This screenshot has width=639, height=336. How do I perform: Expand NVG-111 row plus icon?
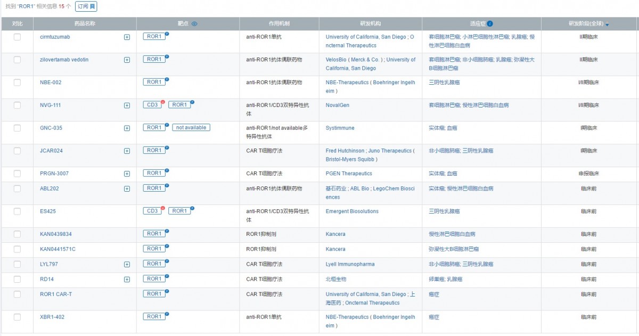point(127,105)
